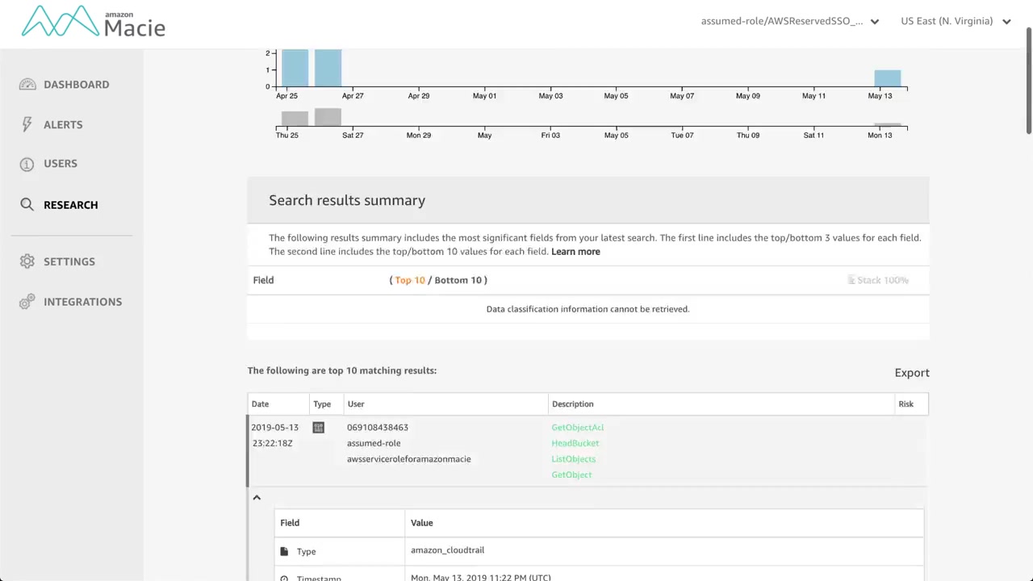Go to the Alerts menu item
1033x581 pixels.
click(63, 124)
